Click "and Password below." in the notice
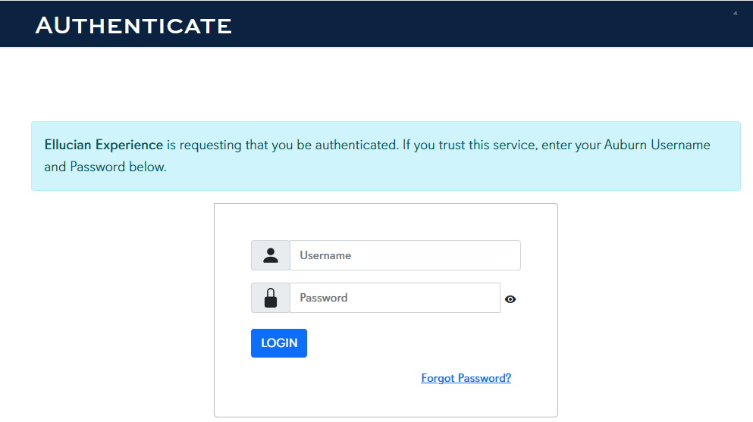 (105, 167)
